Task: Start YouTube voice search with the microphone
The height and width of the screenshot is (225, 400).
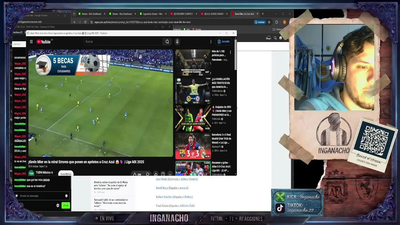Action: pos(177,42)
